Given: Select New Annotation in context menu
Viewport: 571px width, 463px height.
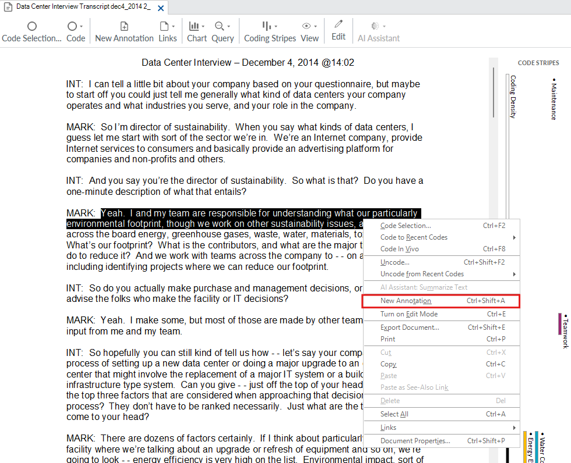Looking at the screenshot, I should (x=442, y=301).
